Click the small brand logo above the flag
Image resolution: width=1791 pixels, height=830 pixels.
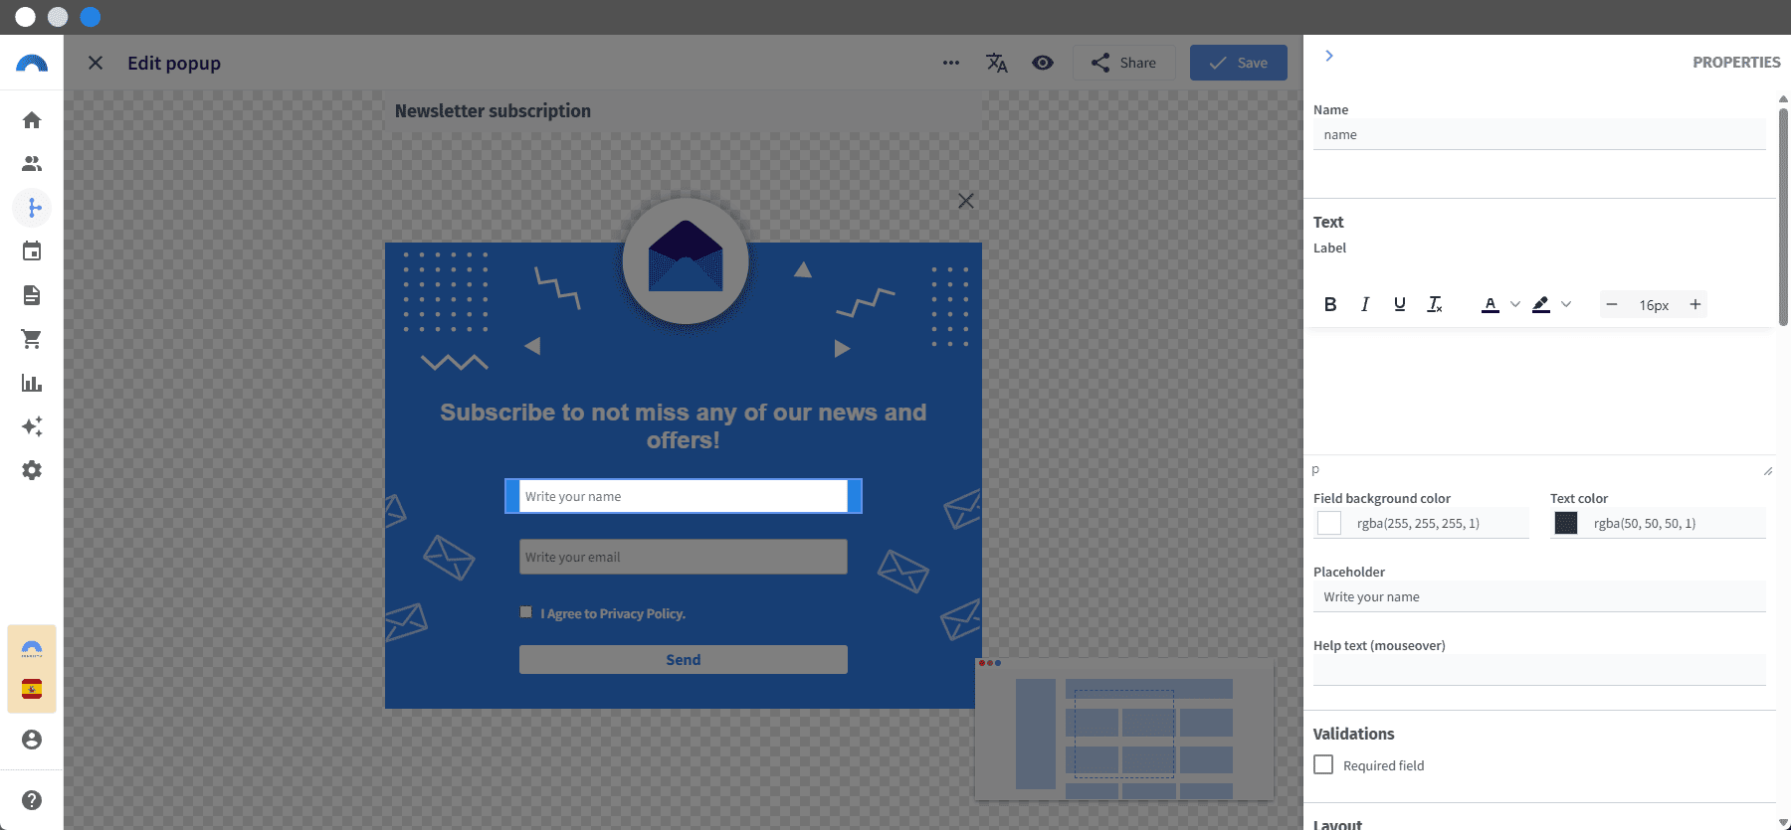(x=32, y=648)
